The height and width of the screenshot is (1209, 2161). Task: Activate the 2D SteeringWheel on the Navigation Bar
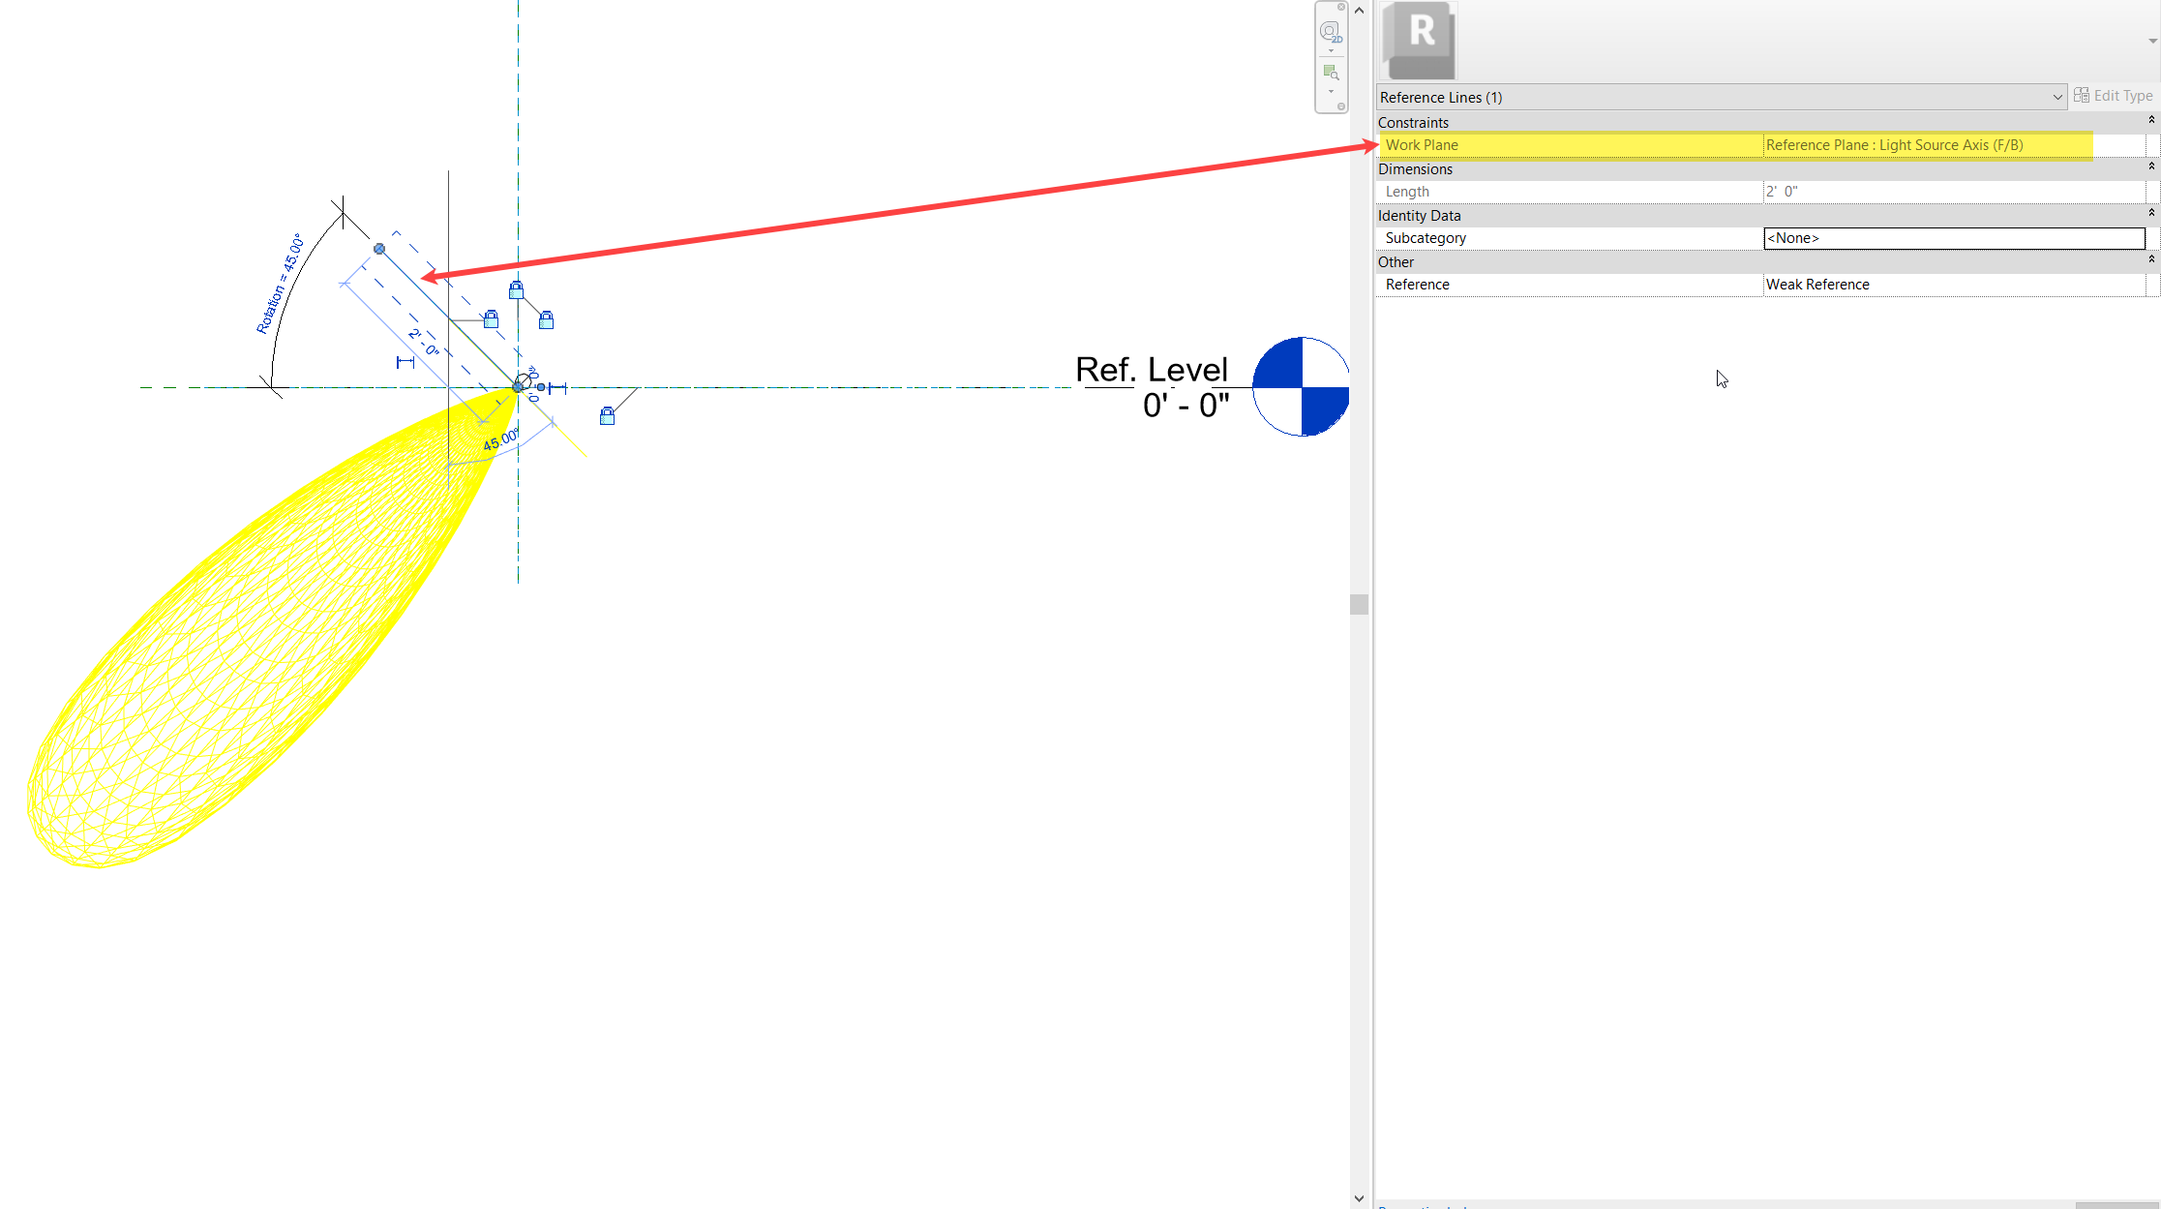click(1331, 32)
